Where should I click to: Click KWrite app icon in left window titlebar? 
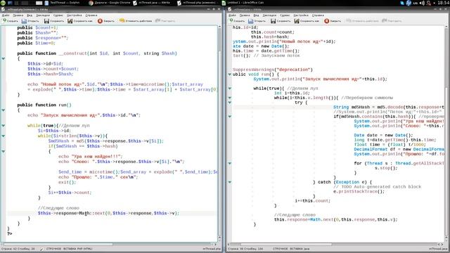coord(3,9)
